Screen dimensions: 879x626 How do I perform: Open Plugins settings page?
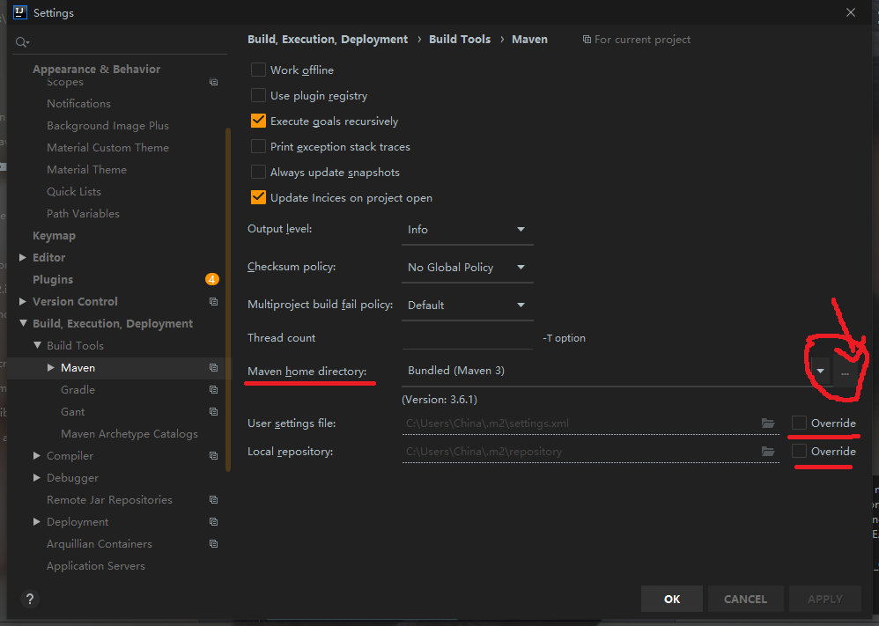click(53, 280)
